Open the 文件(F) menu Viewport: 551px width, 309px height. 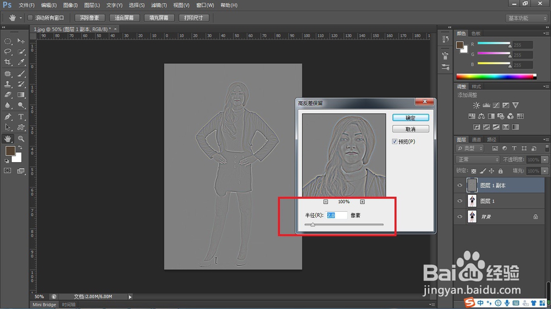tap(26, 5)
